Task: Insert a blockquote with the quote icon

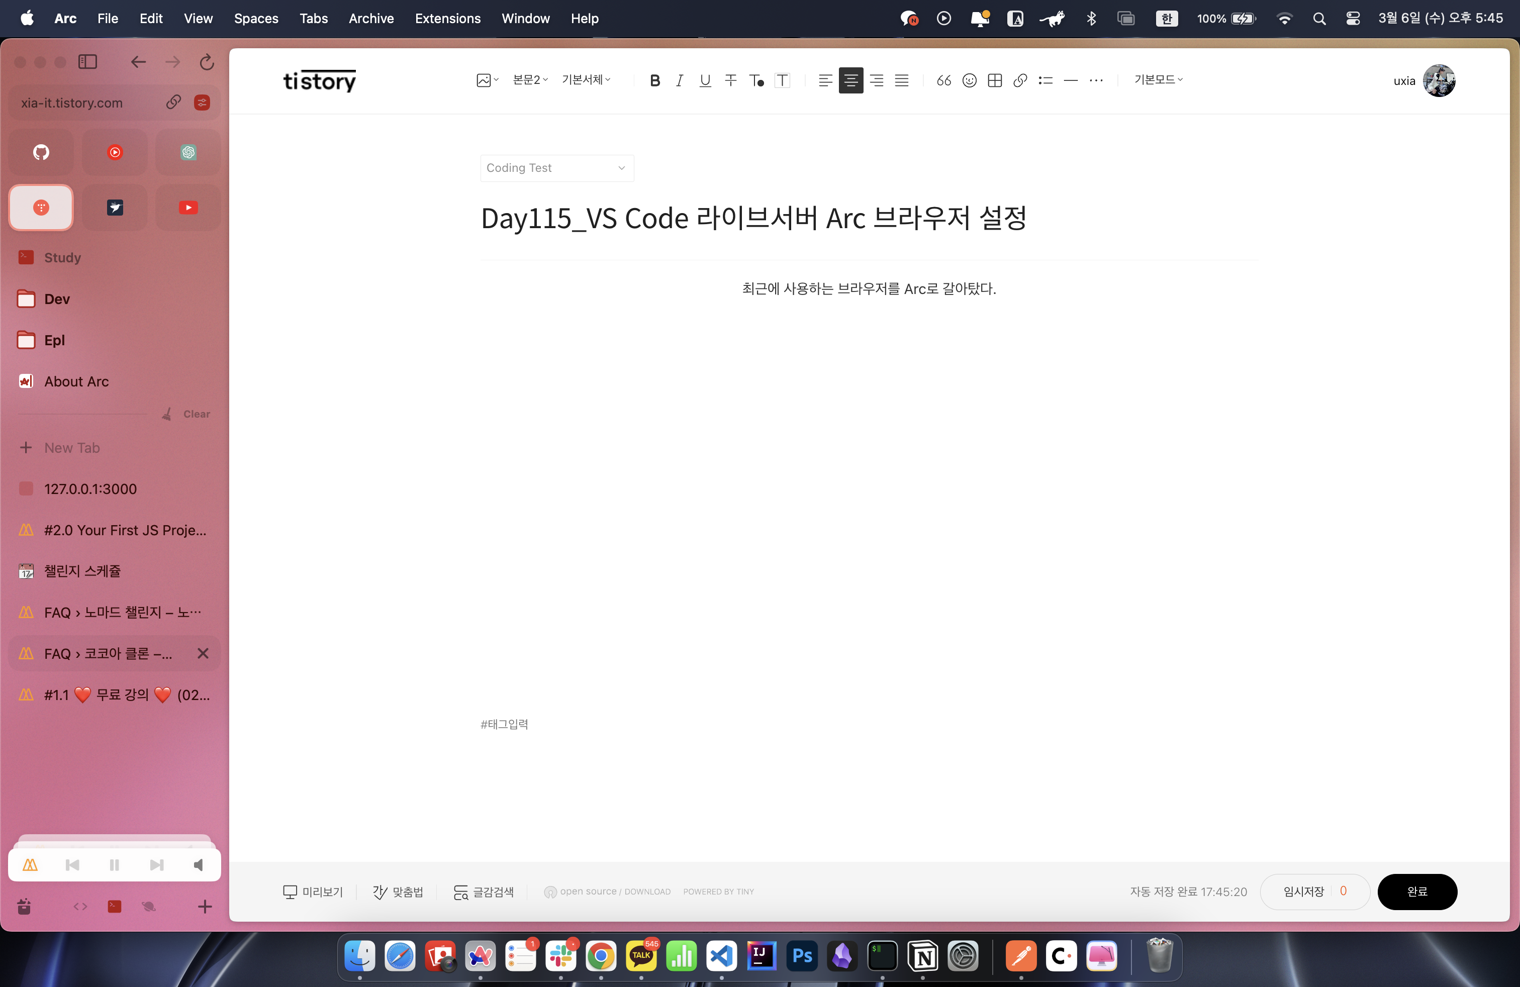Action: click(x=943, y=80)
